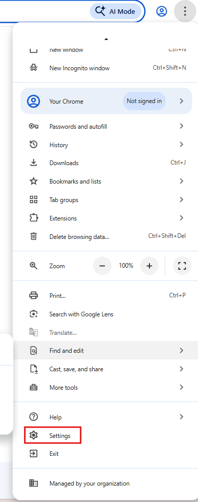Click the profile avatar icon in toolbar
The height and width of the screenshot is (502, 198).
(x=162, y=11)
